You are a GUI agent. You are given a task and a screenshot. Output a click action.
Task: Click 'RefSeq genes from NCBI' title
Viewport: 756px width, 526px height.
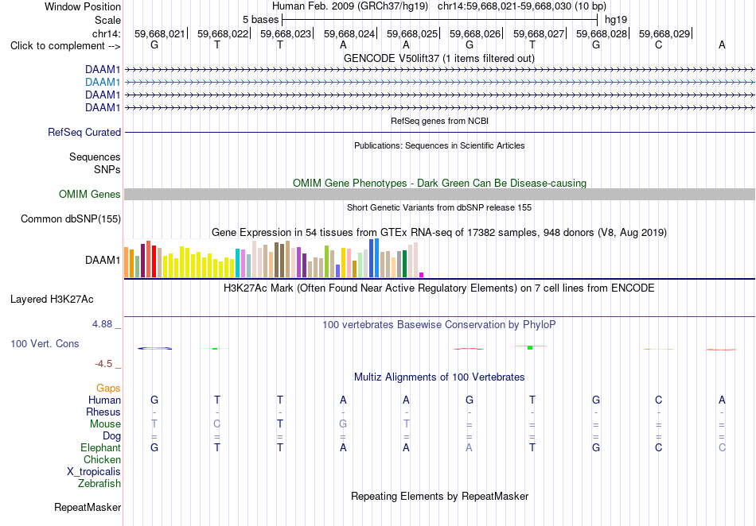click(x=440, y=121)
